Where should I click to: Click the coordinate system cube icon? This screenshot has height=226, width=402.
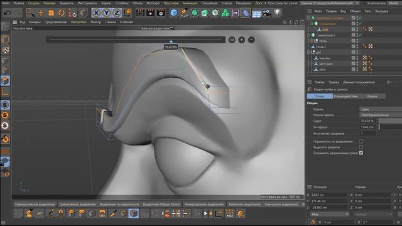(128, 13)
